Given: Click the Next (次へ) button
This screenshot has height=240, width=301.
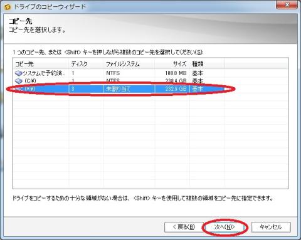Looking at the screenshot, I should click(224, 227).
